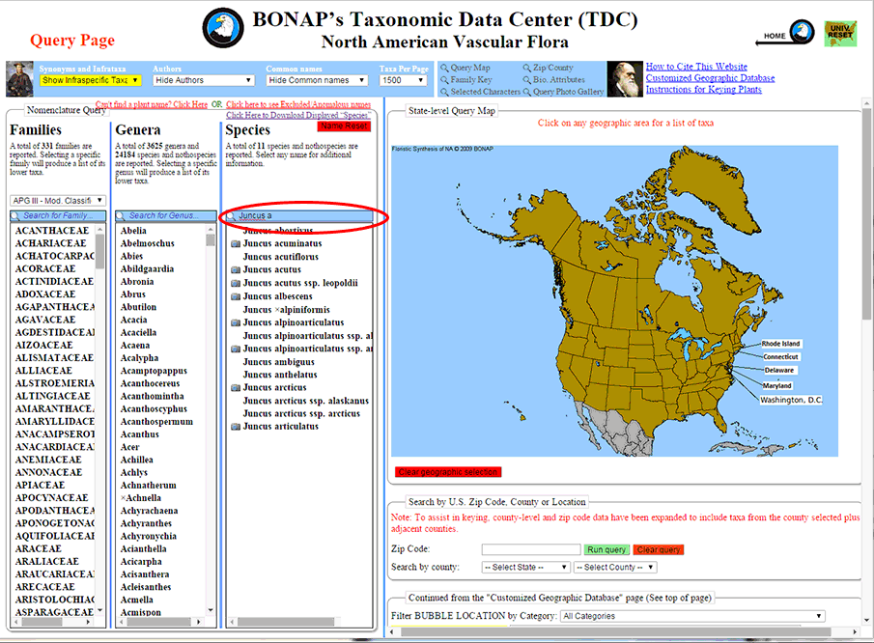The width and height of the screenshot is (874, 643).
Task: Open Customized Geographic Database link
Action: (x=710, y=78)
